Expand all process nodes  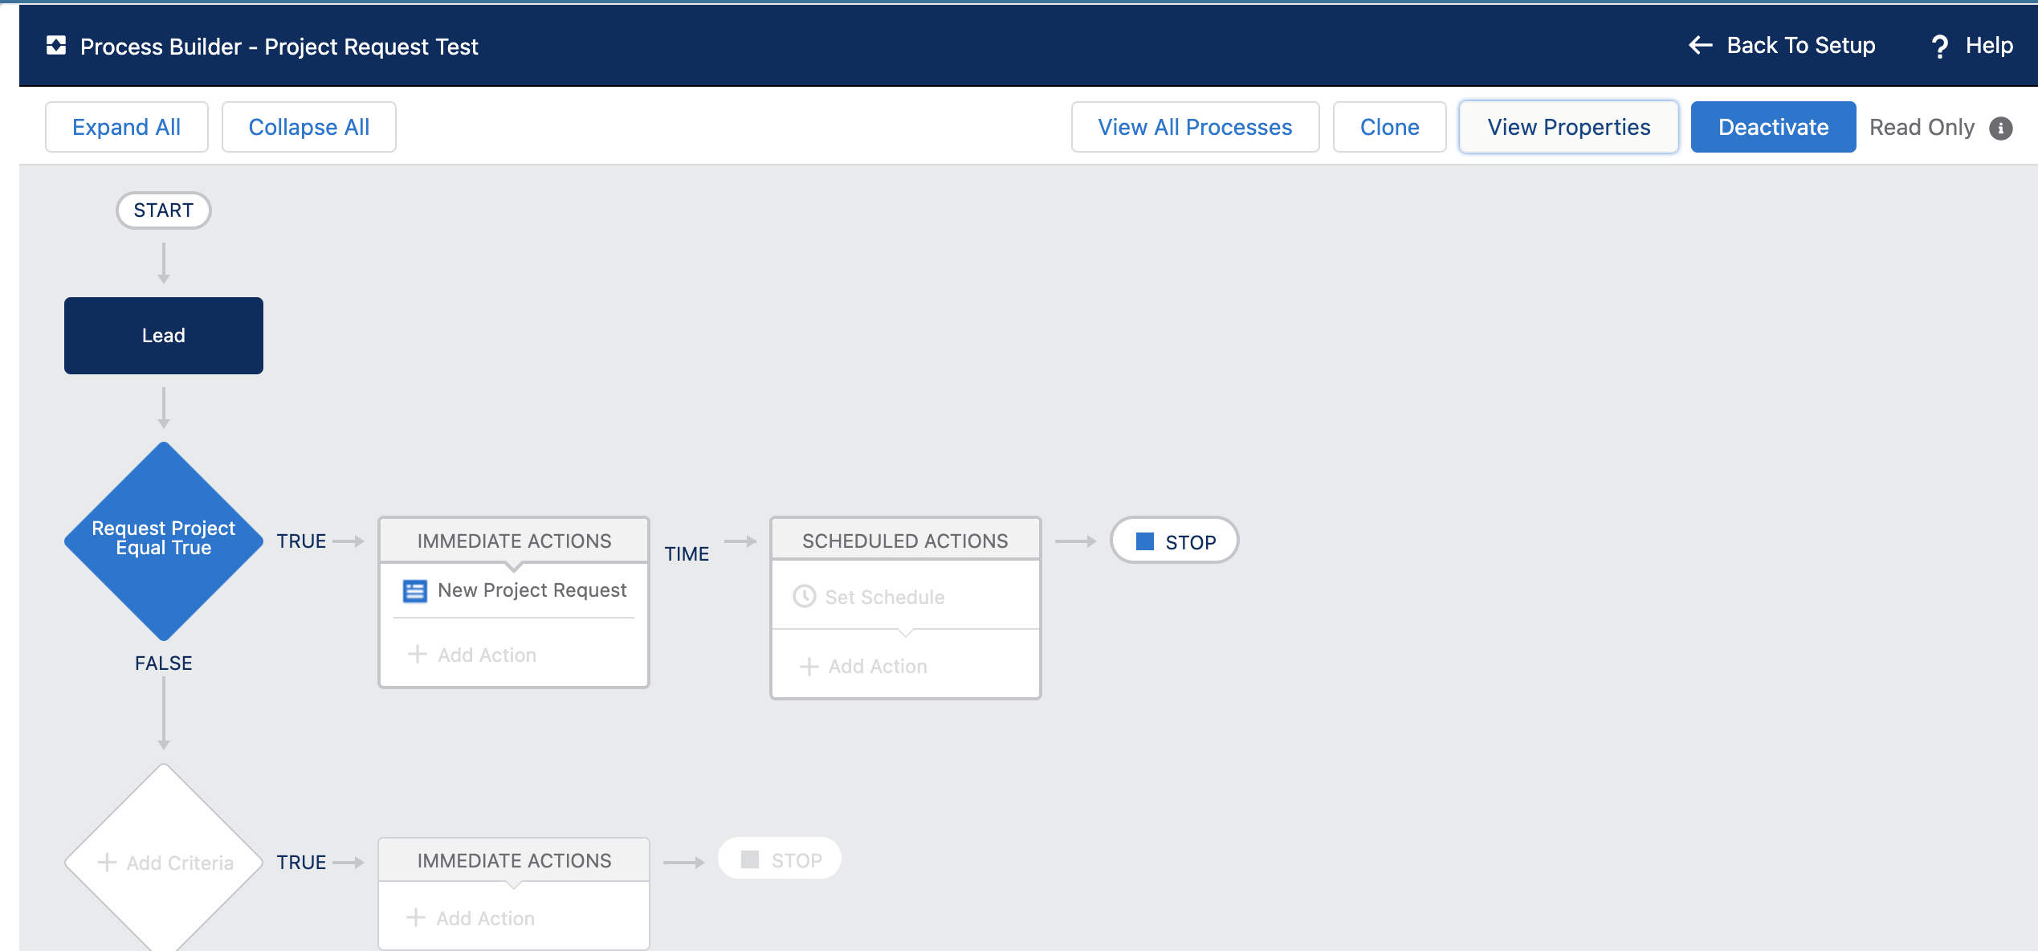pyautogui.click(x=127, y=127)
